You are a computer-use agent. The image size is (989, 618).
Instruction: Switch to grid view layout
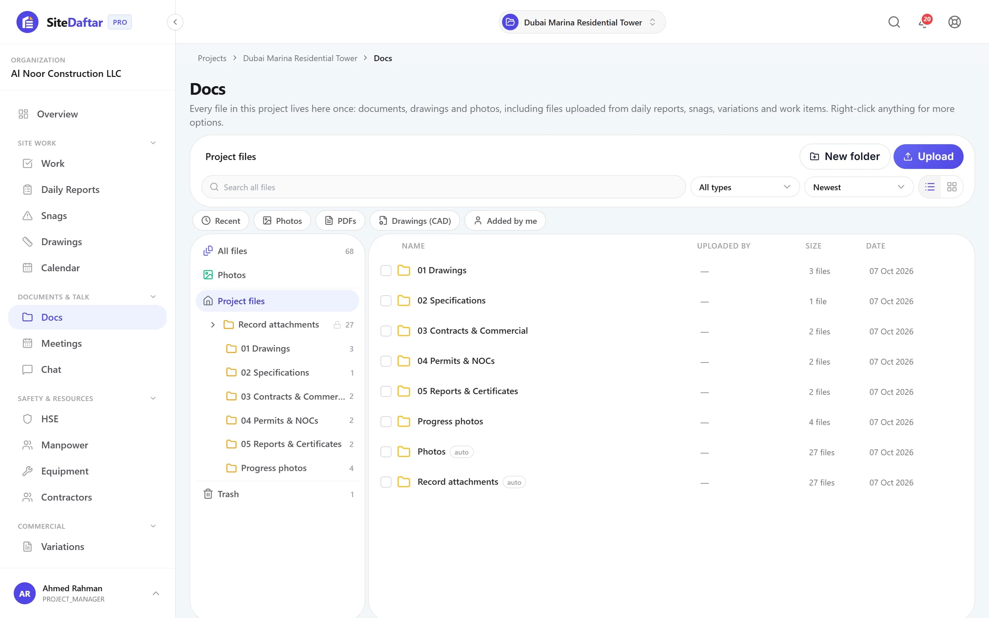coord(952,187)
